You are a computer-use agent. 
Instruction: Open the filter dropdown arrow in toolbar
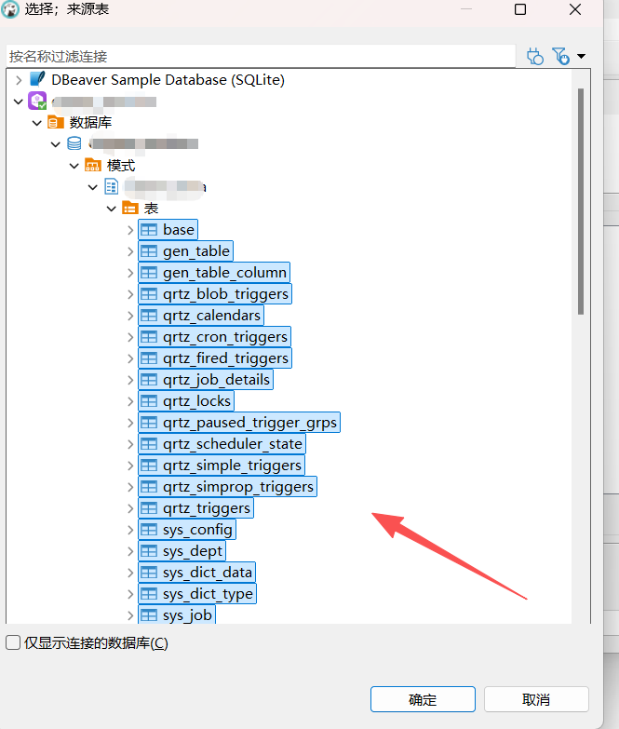pos(581,56)
